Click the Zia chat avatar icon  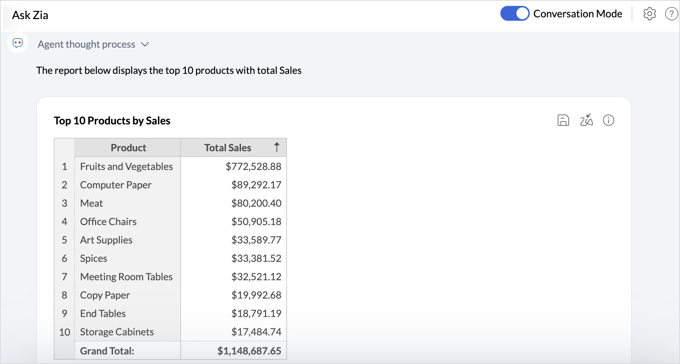click(18, 43)
